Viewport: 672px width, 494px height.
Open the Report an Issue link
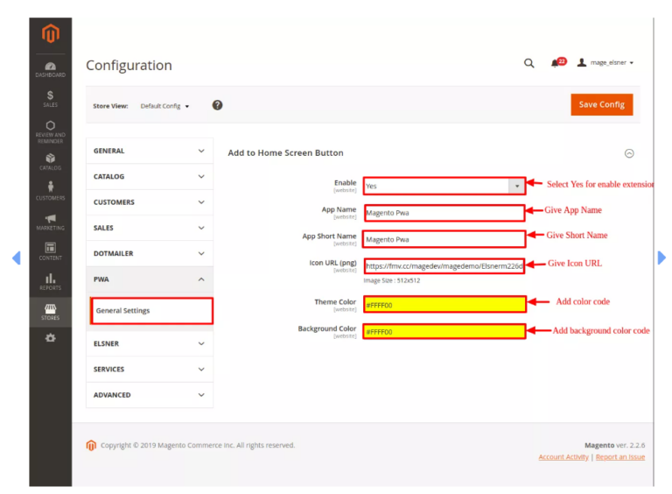[x=620, y=457]
